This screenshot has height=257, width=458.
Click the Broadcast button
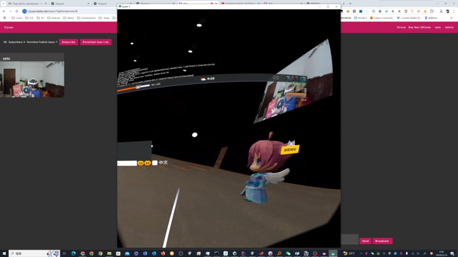click(382, 241)
